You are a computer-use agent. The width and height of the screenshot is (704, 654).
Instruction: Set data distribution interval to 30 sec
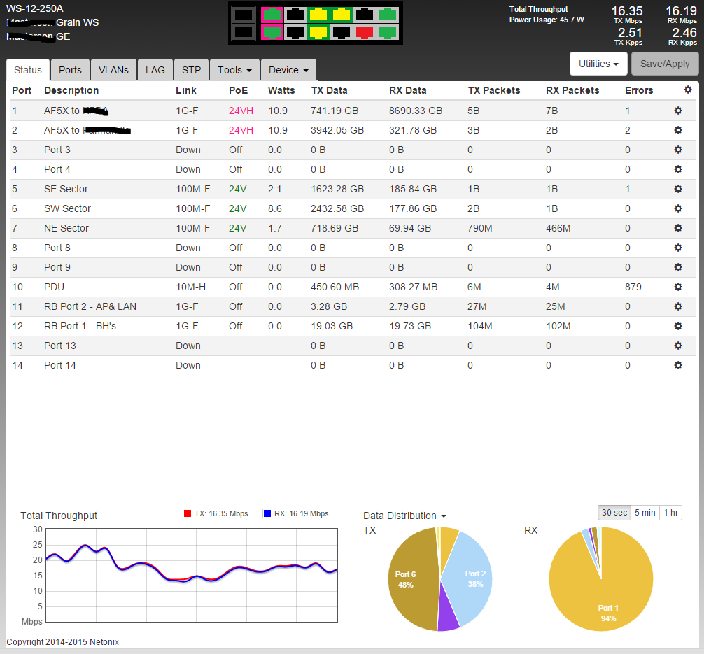[x=614, y=513]
